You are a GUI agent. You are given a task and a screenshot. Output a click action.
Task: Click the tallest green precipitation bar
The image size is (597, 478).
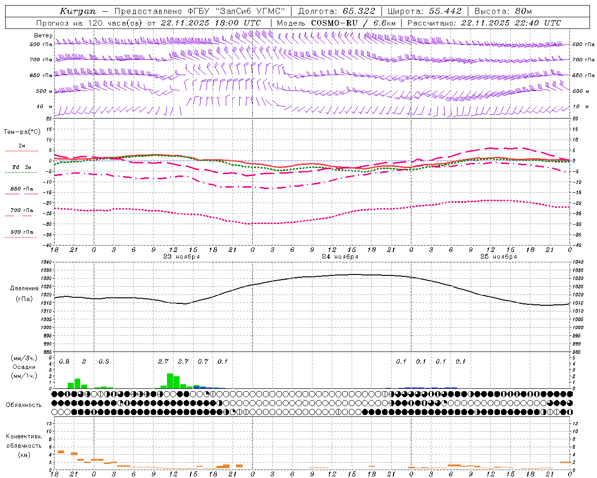(170, 381)
